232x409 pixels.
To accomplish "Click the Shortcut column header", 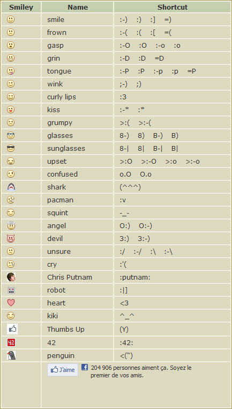I will [173, 8].
